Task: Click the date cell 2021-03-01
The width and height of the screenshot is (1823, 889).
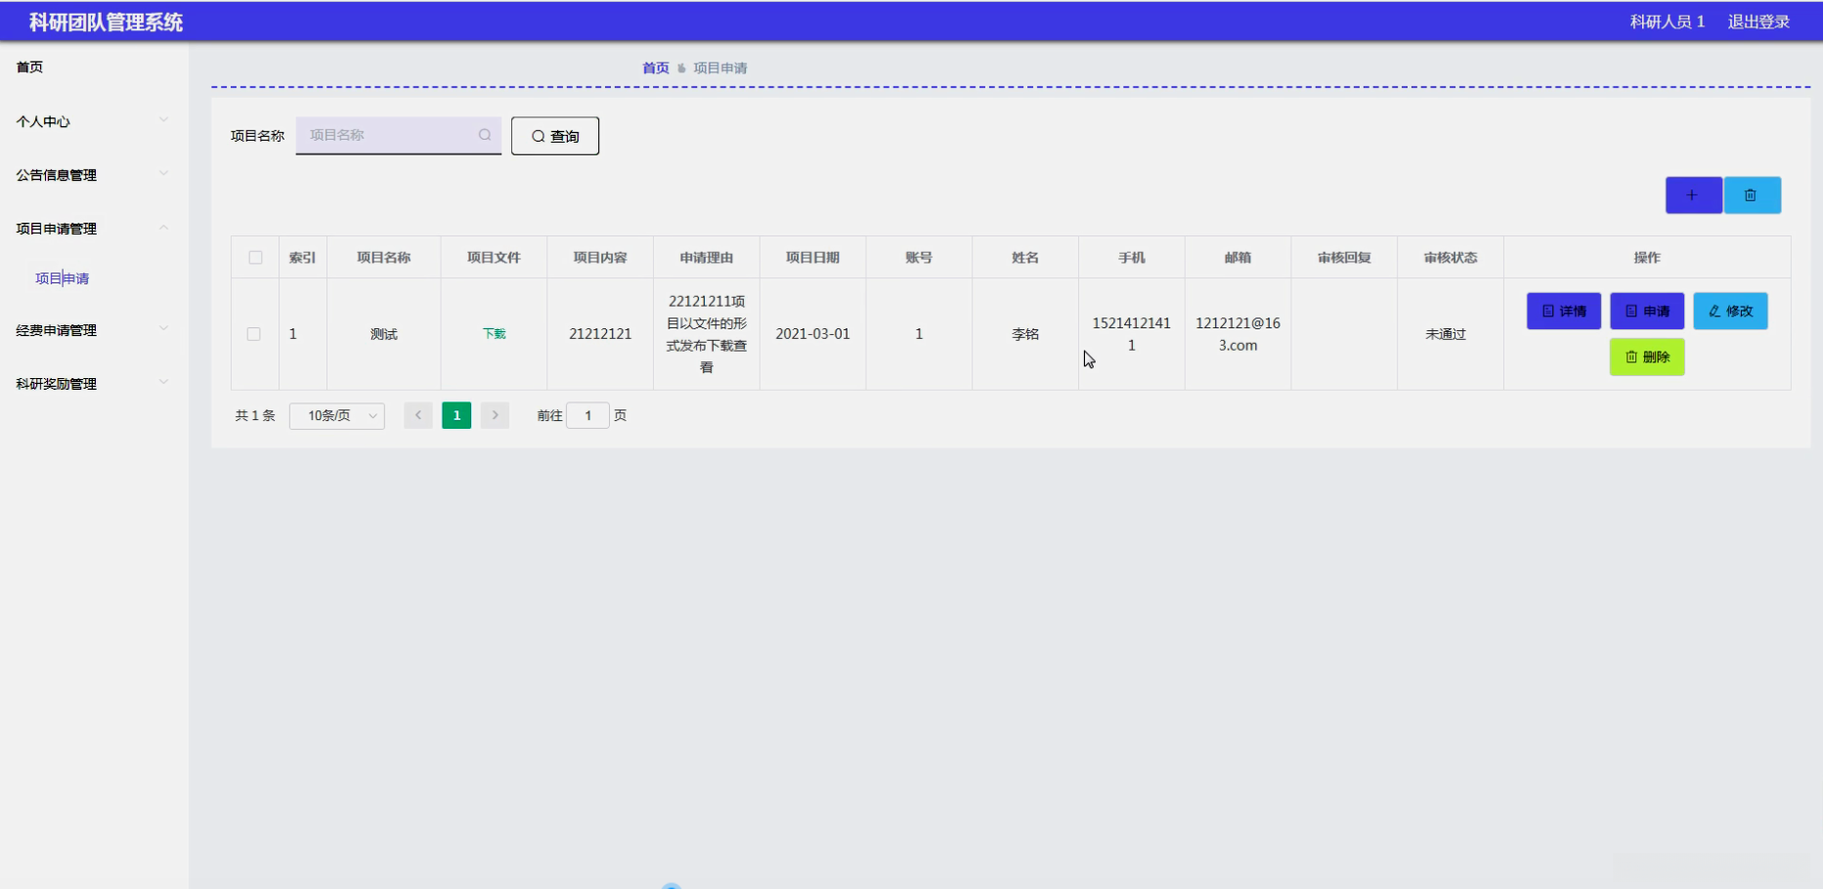Action: (812, 334)
